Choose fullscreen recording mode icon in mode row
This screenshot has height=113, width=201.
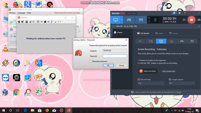161,41
